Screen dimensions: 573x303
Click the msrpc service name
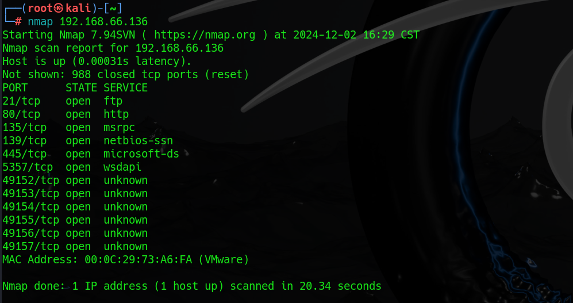click(119, 128)
